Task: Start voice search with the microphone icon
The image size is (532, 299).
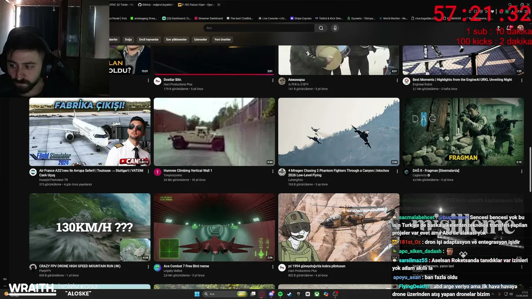Action: [x=335, y=28]
